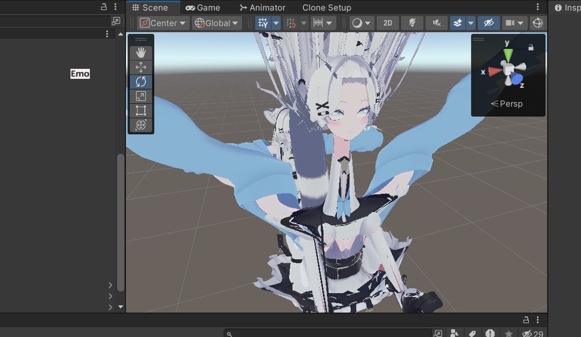
Task: Open the grid visibility options dropdown arrow
Action: [276, 23]
